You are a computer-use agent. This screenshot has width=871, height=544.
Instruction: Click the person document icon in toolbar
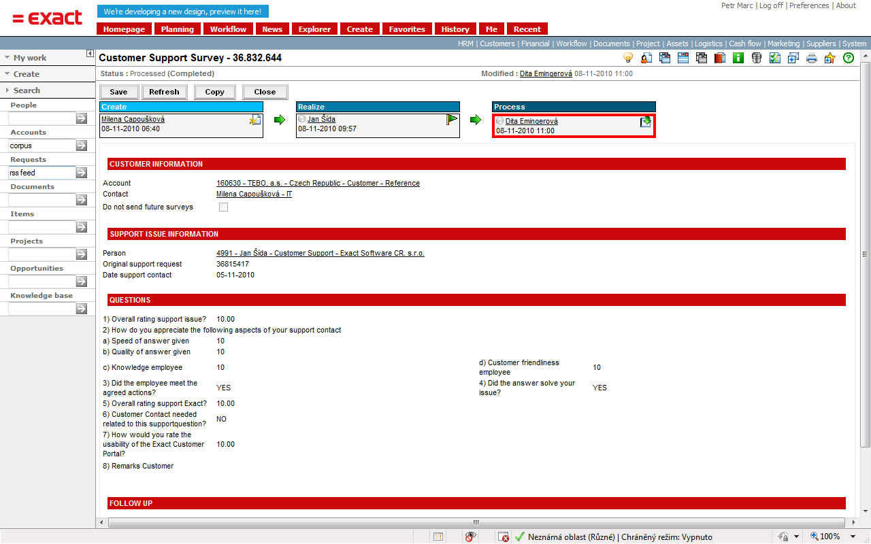(x=646, y=58)
